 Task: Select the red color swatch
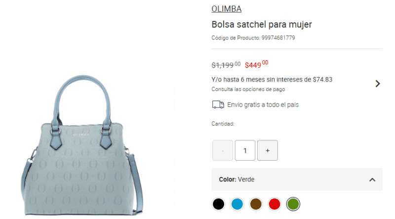(275, 204)
